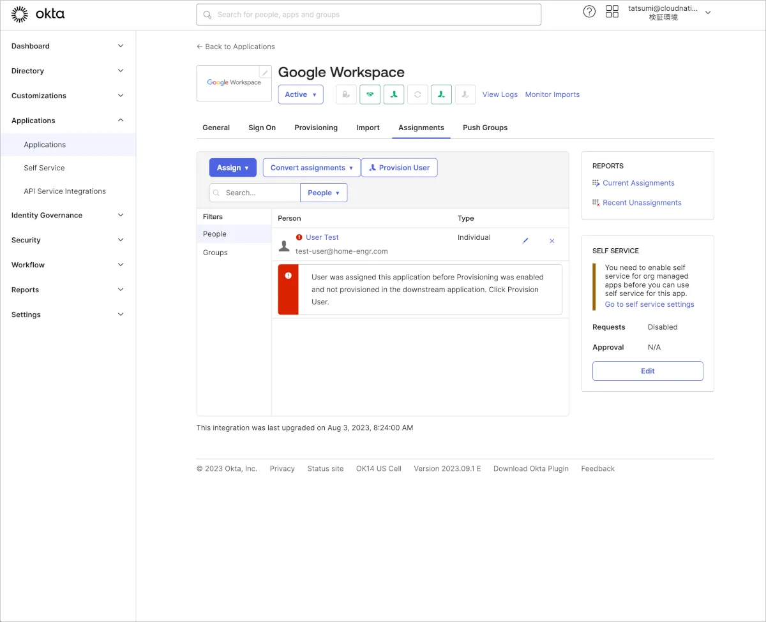Click the green handshake status icon
The image size is (766, 622).
[370, 94]
